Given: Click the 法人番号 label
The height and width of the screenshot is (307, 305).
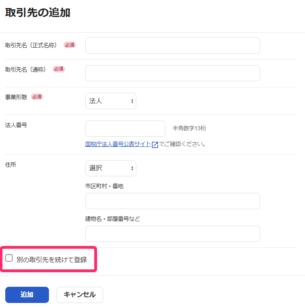Looking at the screenshot, I should tap(16, 125).
